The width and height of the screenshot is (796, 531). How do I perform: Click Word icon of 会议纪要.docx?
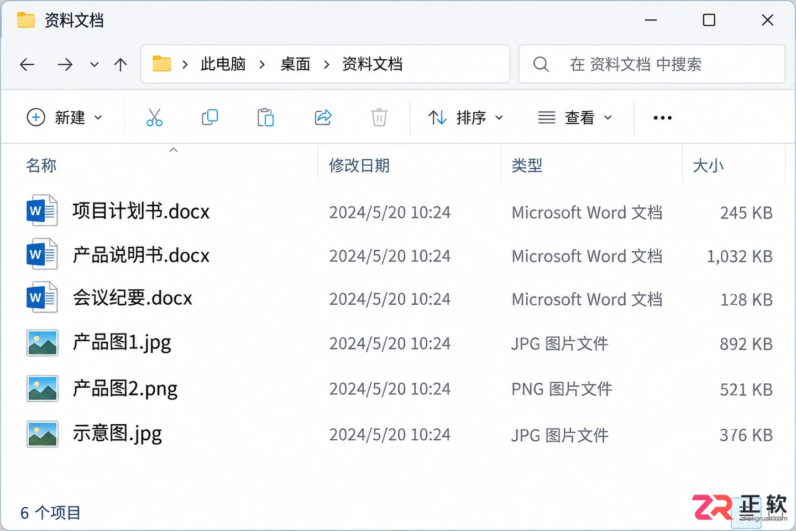42,297
